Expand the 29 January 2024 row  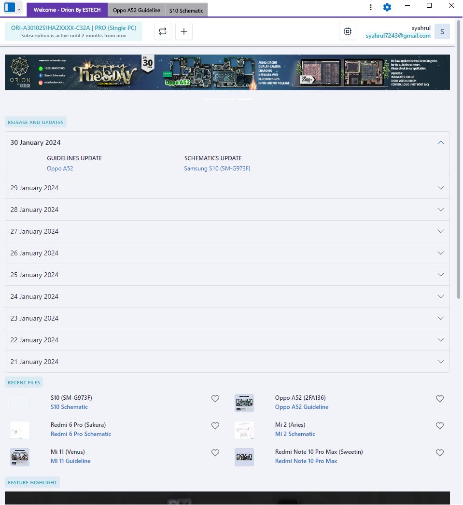click(x=227, y=188)
